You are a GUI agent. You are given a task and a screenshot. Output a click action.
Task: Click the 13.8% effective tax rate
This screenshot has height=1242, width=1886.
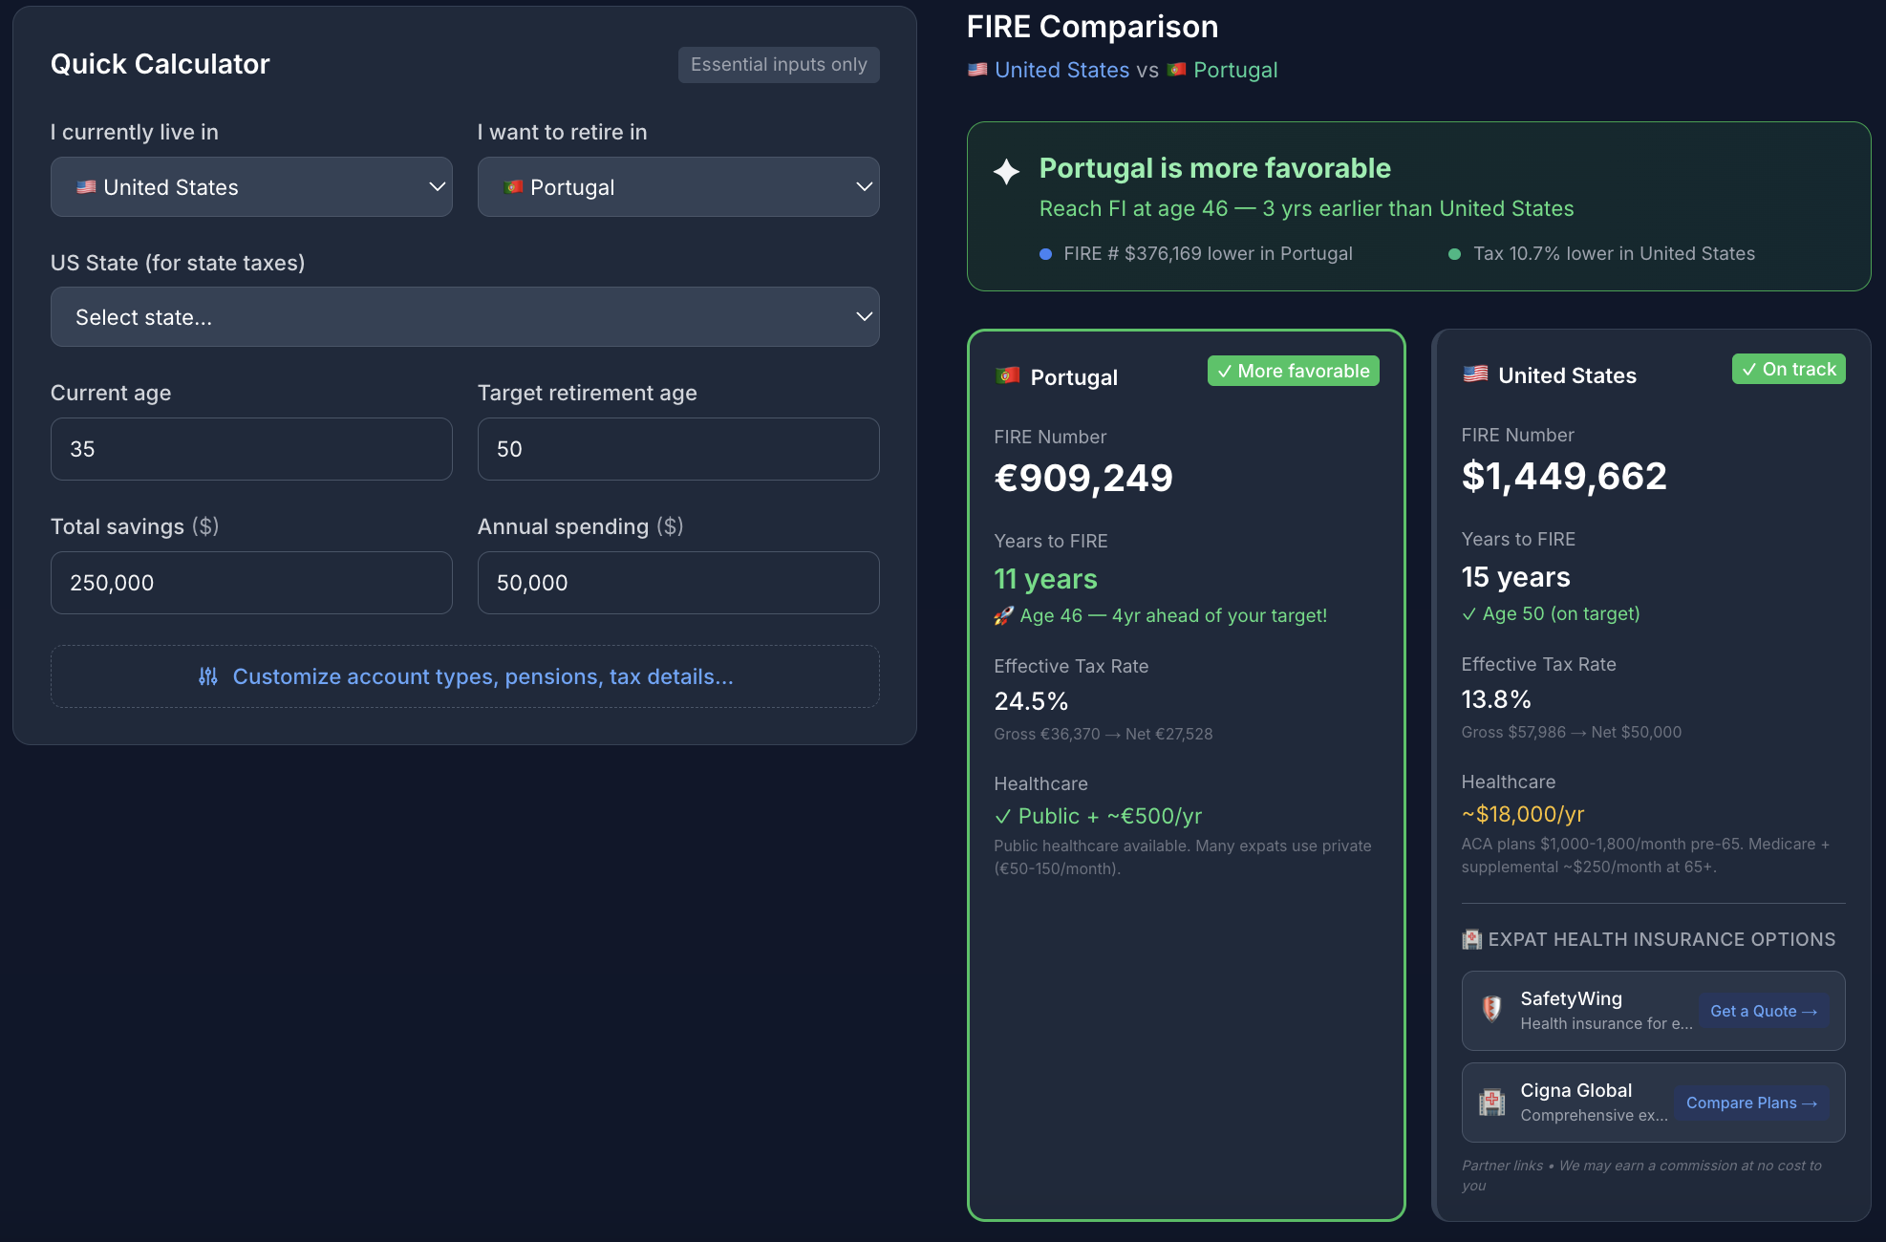pyautogui.click(x=1496, y=699)
